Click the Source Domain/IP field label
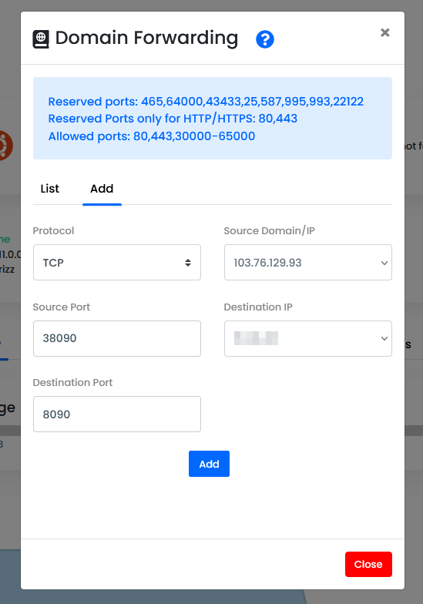423x604 pixels. [270, 231]
